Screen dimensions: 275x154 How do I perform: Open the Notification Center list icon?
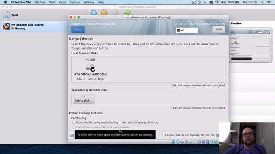pos(269,2)
